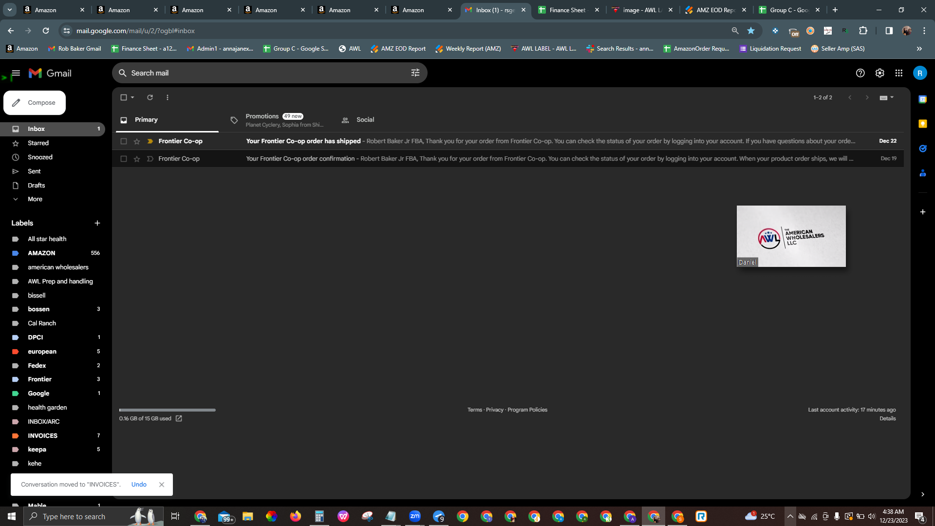Toggle importance marker on order confirmation email
This screenshot has width=935, height=526.
[x=150, y=159]
